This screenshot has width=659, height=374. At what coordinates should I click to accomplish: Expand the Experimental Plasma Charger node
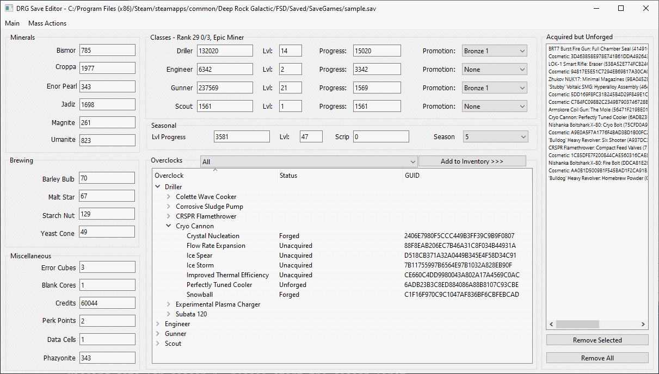(x=169, y=304)
